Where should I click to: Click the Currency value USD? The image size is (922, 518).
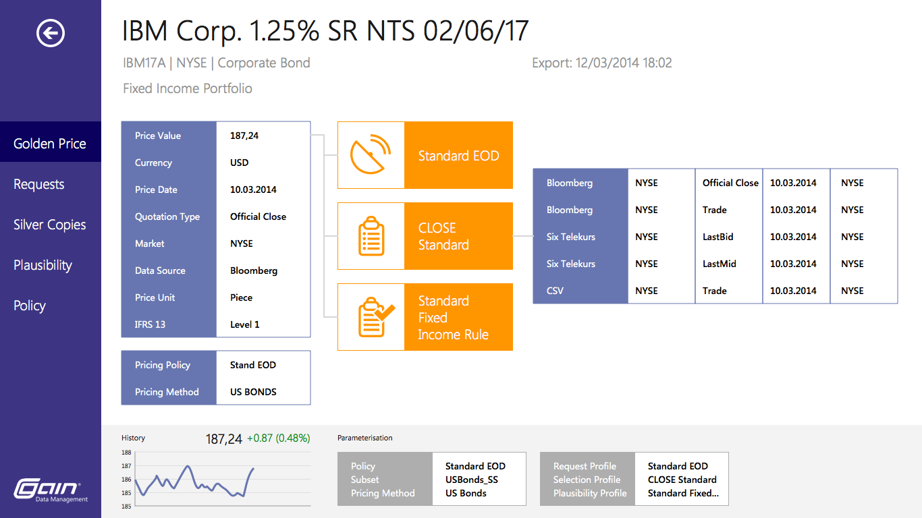pos(239,163)
